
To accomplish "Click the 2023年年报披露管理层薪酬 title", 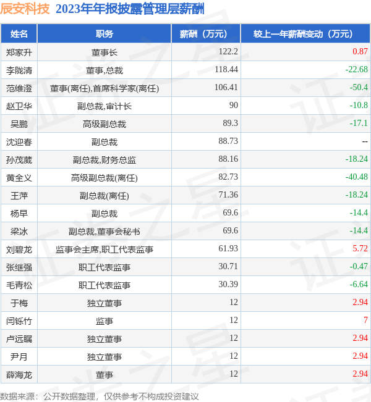I will [130, 9].
